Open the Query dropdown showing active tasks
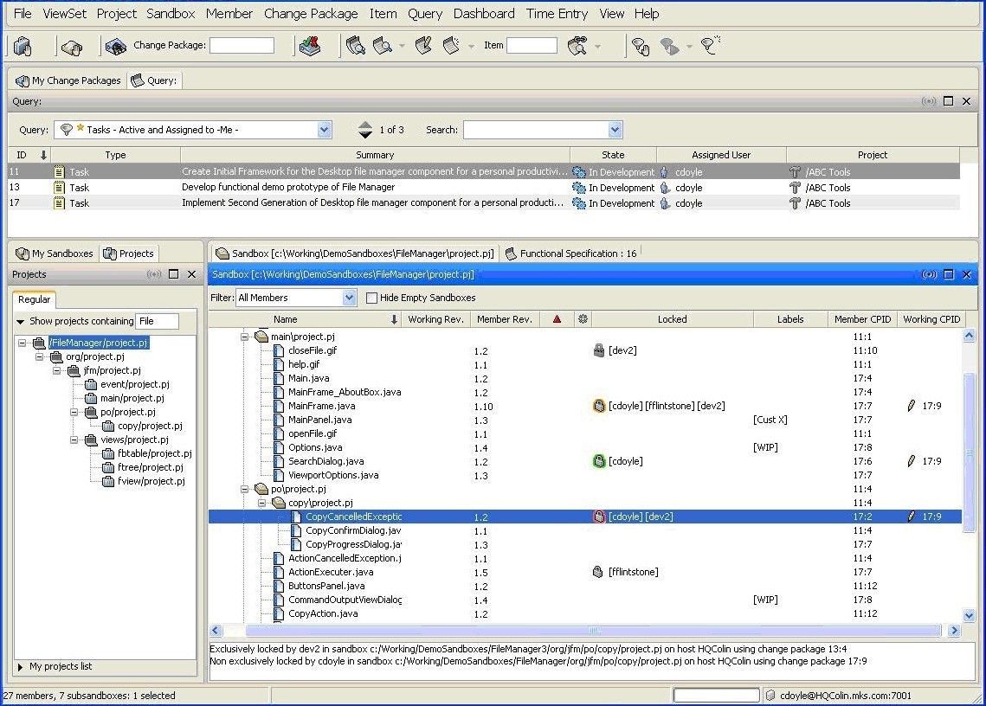Screen dimensions: 986x706 [x=324, y=129]
